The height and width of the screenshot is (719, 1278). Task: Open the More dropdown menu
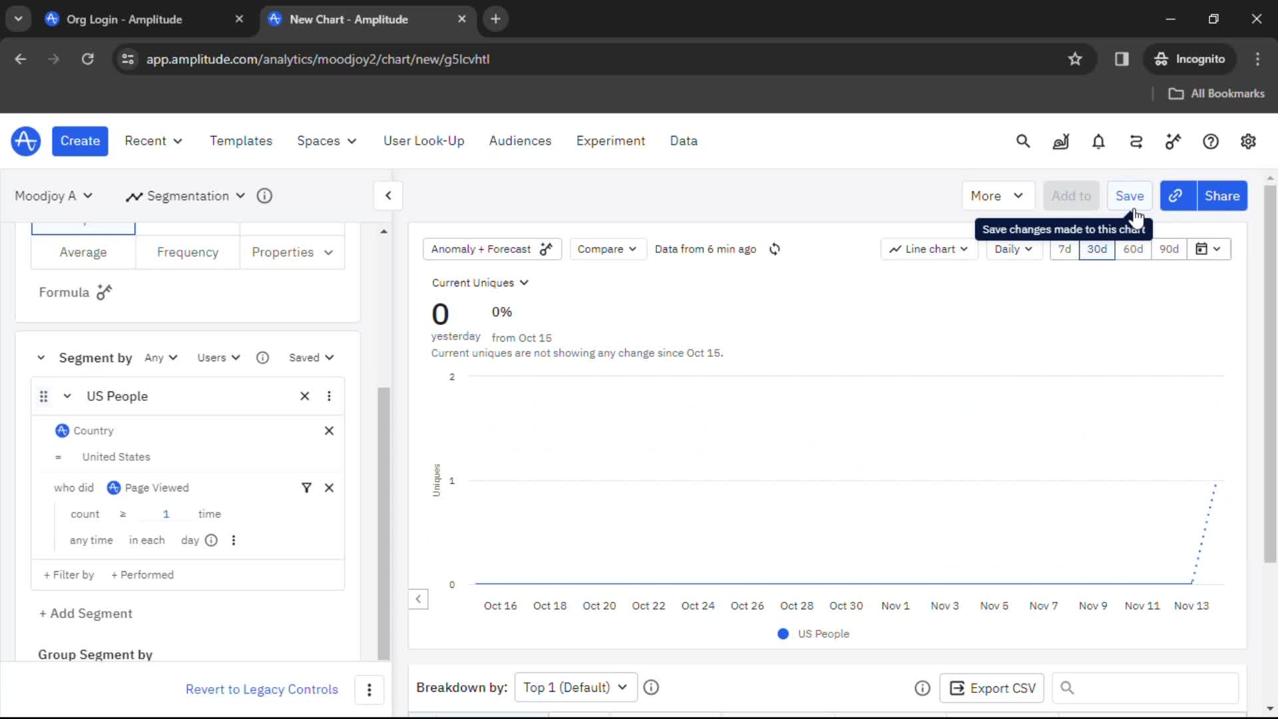click(997, 196)
